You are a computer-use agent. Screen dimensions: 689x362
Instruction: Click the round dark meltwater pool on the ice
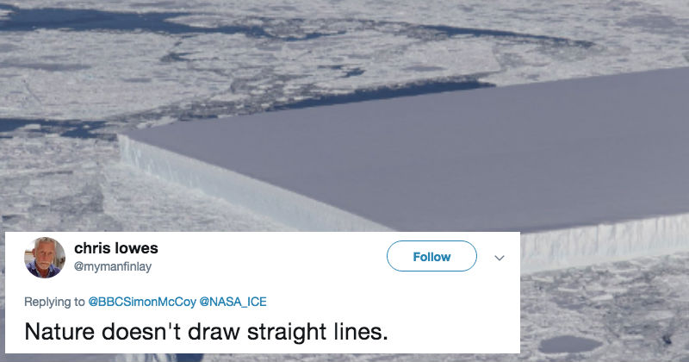click(x=570, y=345)
